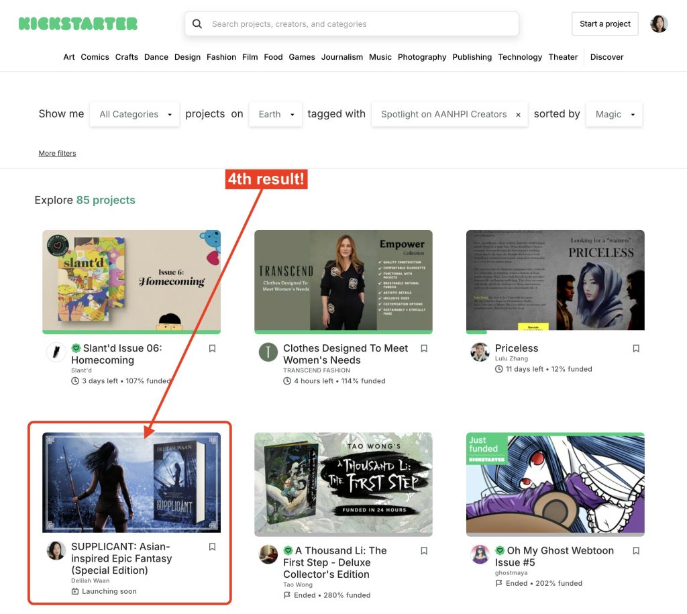The image size is (687, 614).
Task: Click the Start a project button
Action: pyautogui.click(x=604, y=23)
